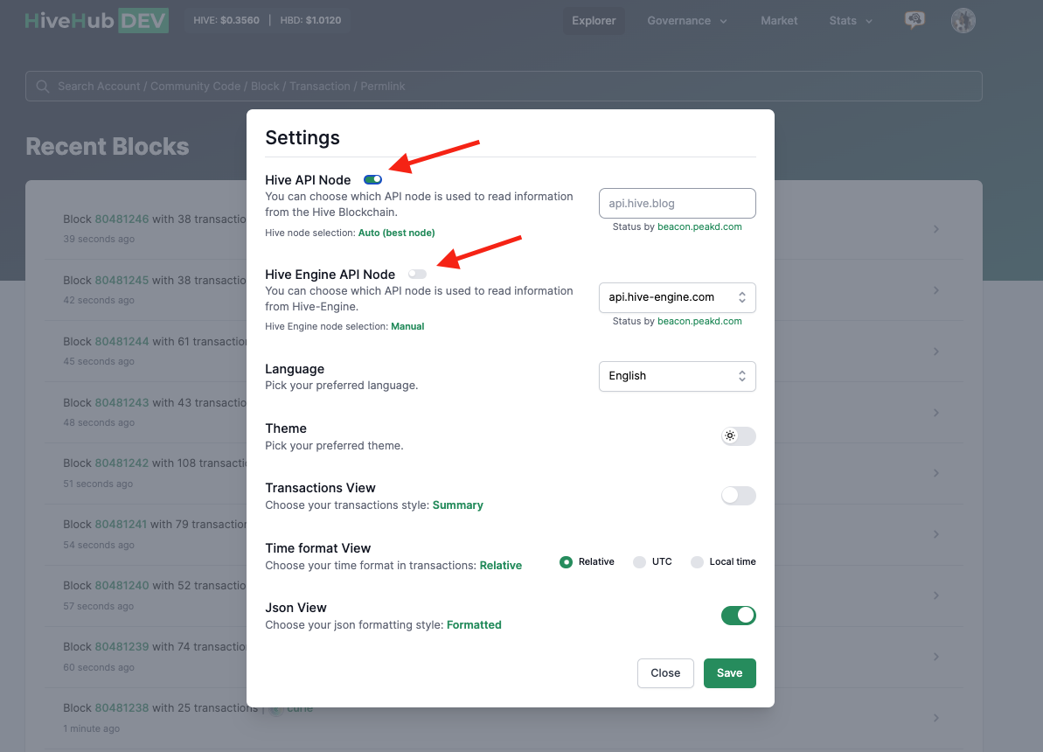The image size is (1043, 752).
Task: Open block 80481239 row chevron
Action: pos(936,657)
